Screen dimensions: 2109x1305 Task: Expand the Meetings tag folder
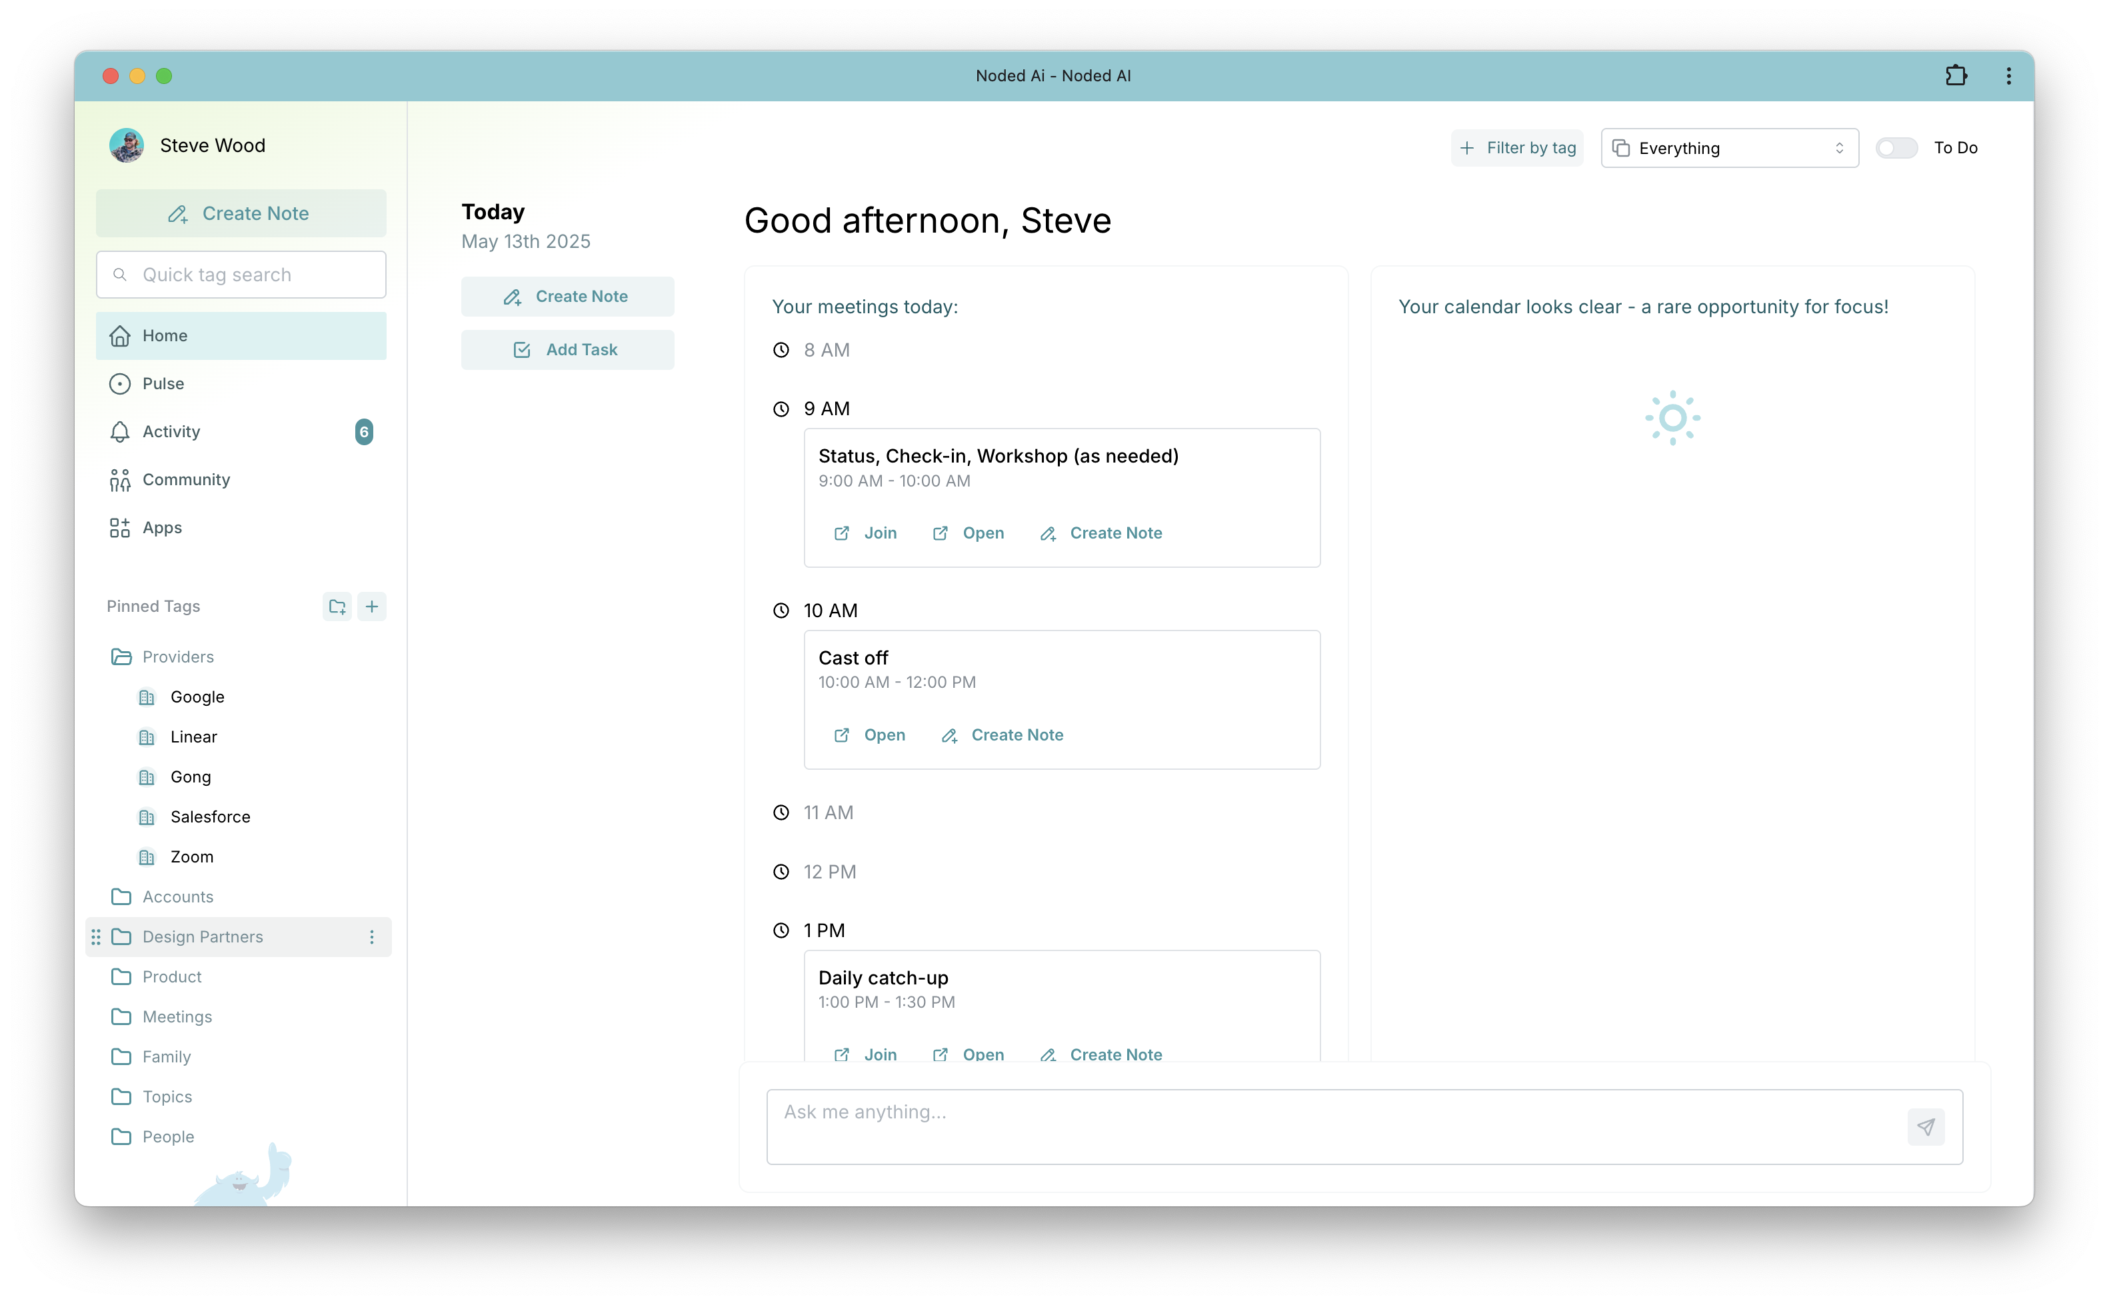click(121, 1016)
